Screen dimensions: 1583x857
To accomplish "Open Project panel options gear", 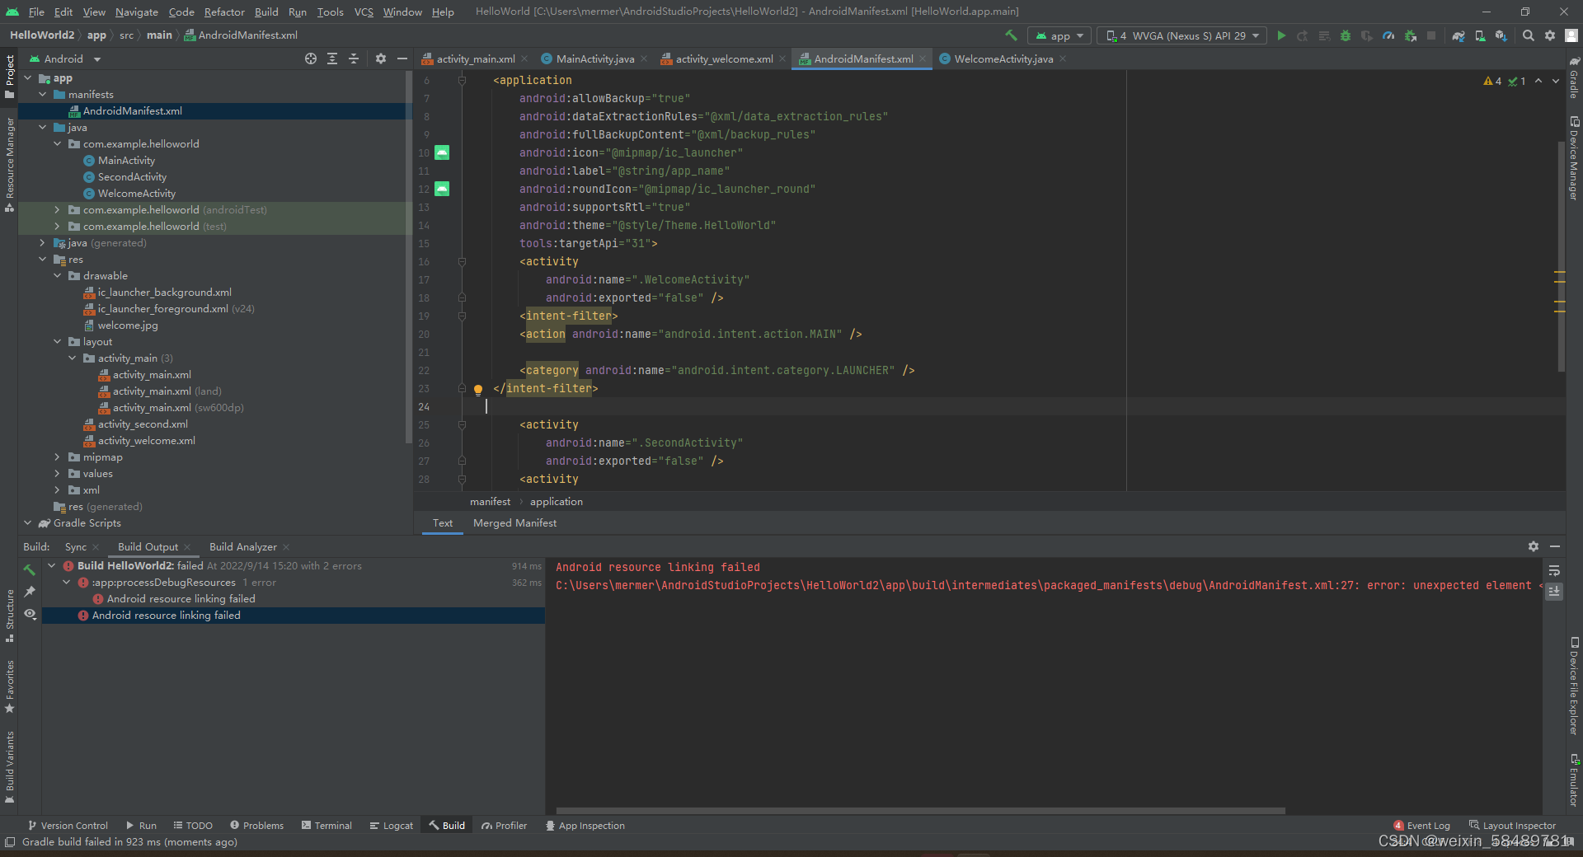I will pyautogui.click(x=381, y=59).
